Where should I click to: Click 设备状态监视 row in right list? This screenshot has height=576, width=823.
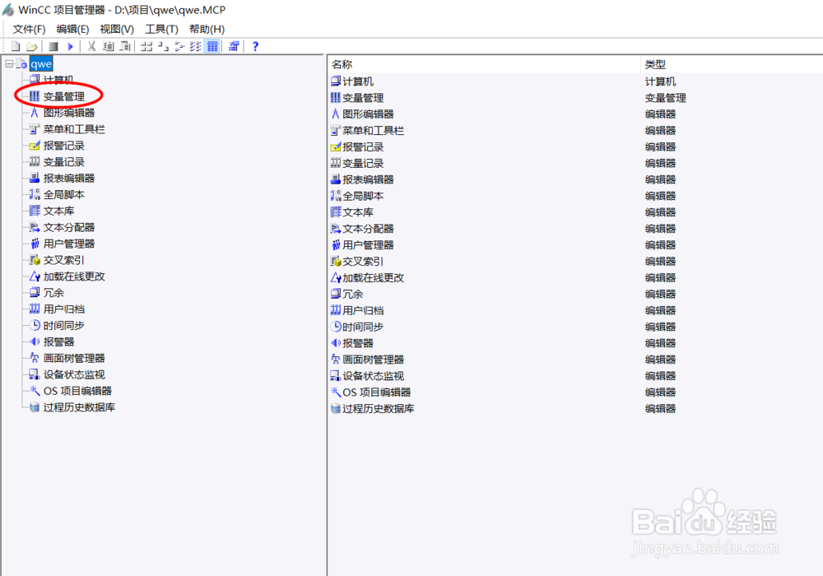(576, 375)
